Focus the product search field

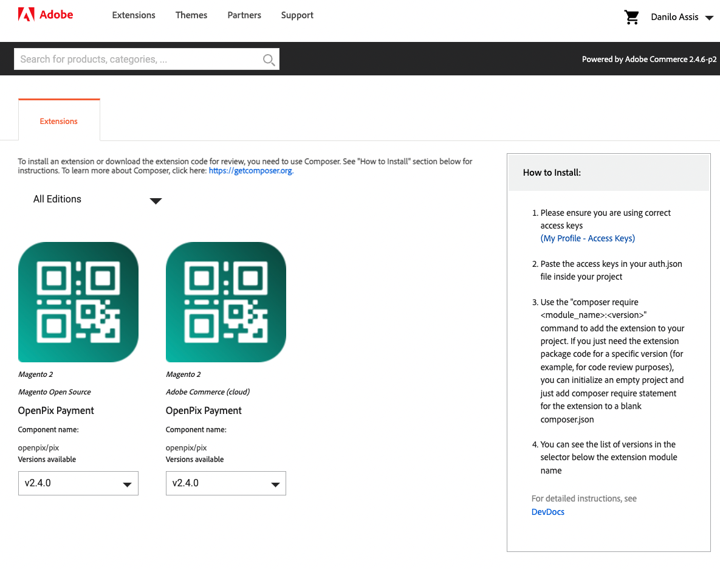pyautogui.click(x=137, y=60)
